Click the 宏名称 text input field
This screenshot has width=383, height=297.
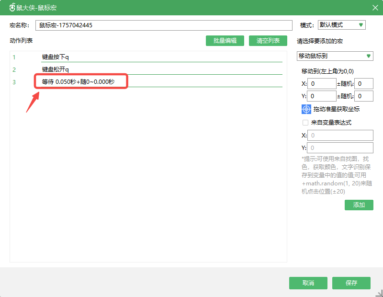163,25
